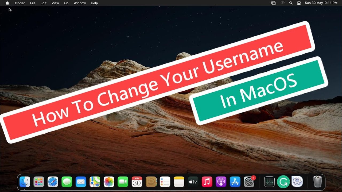Image resolution: width=342 pixels, height=192 pixels.
Task: Open the Edit menu
Action: coord(43,3)
